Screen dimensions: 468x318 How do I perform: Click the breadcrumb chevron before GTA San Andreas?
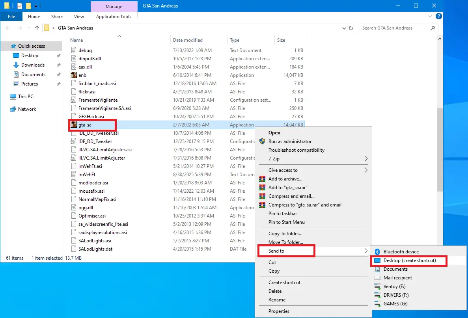[53, 28]
